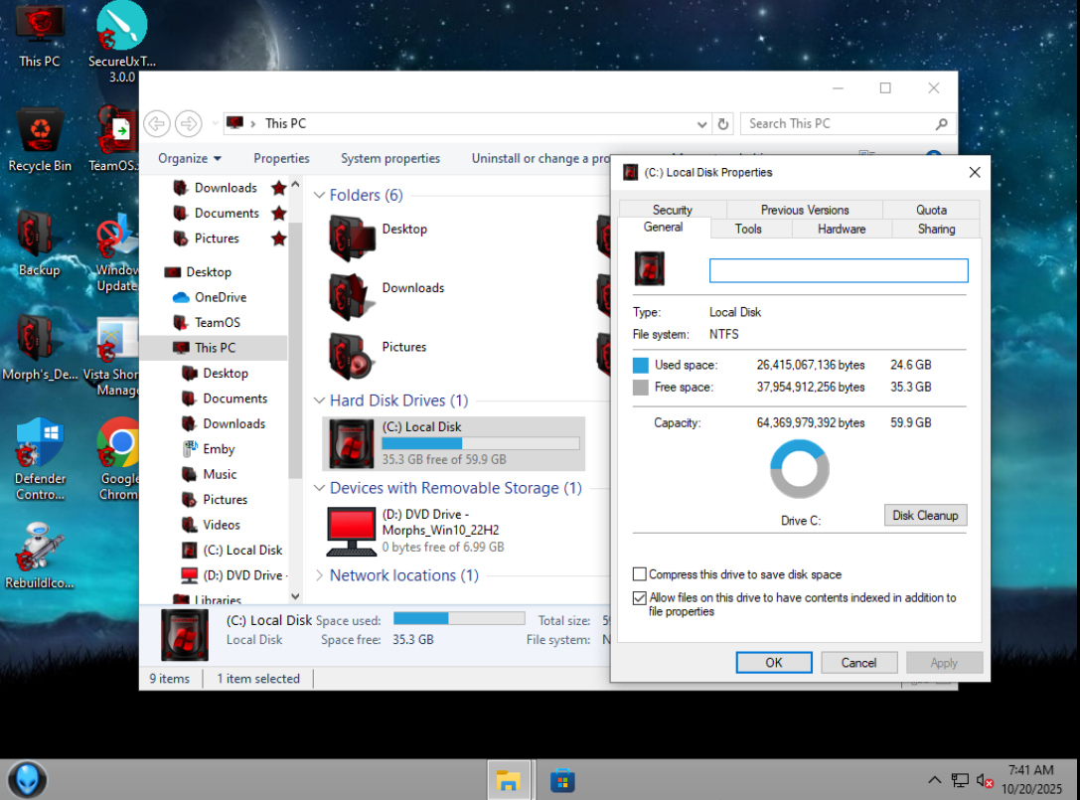
Task: Open the Backup desktop folder
Action: [x=40, y=243]
